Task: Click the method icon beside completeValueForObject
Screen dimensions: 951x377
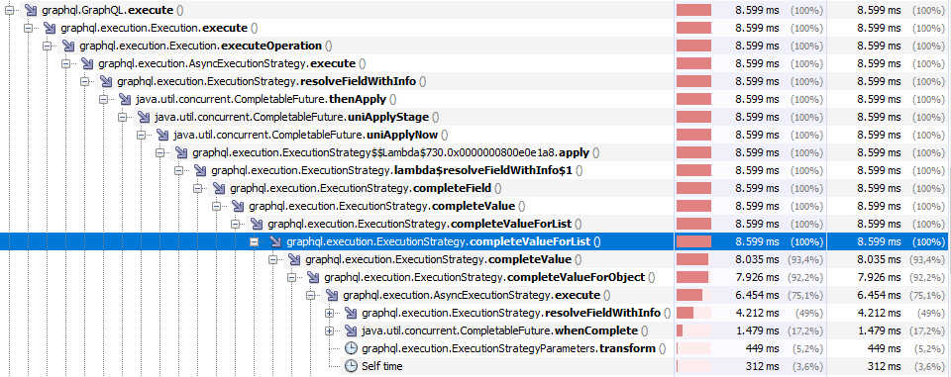Action: click(313, 278)
